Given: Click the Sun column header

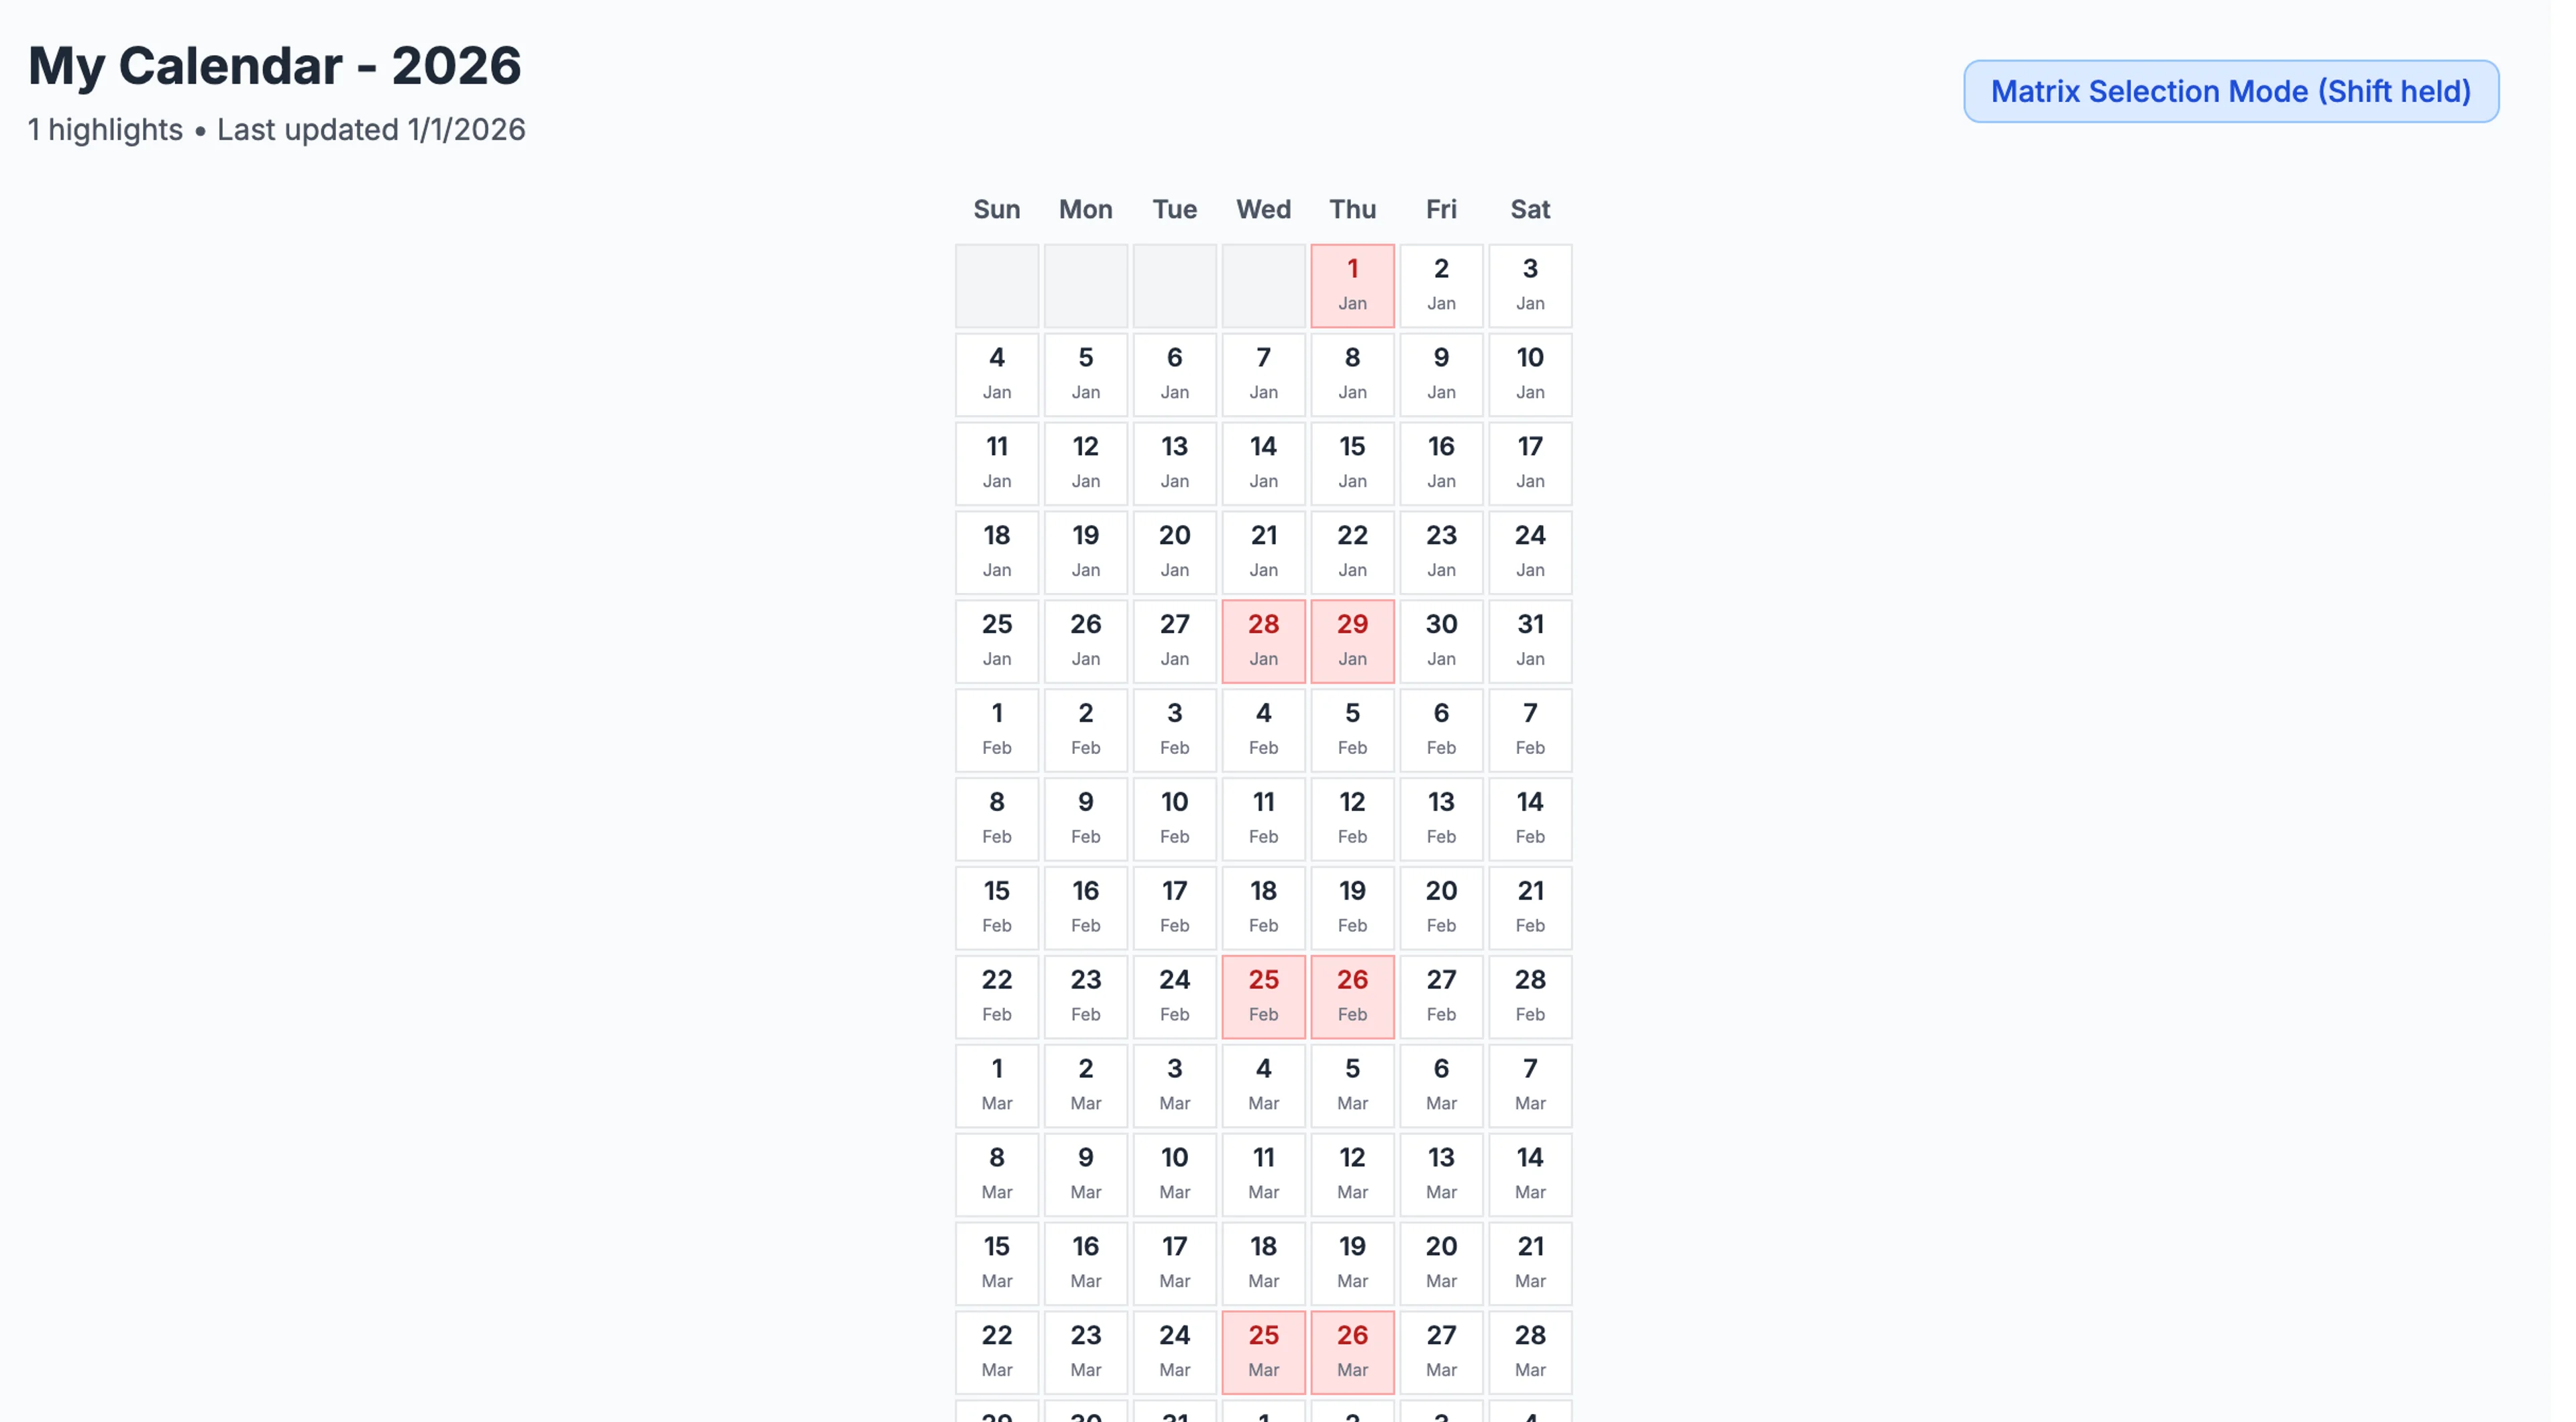Looking at the screenshot, I should click(x=996, y=209).
